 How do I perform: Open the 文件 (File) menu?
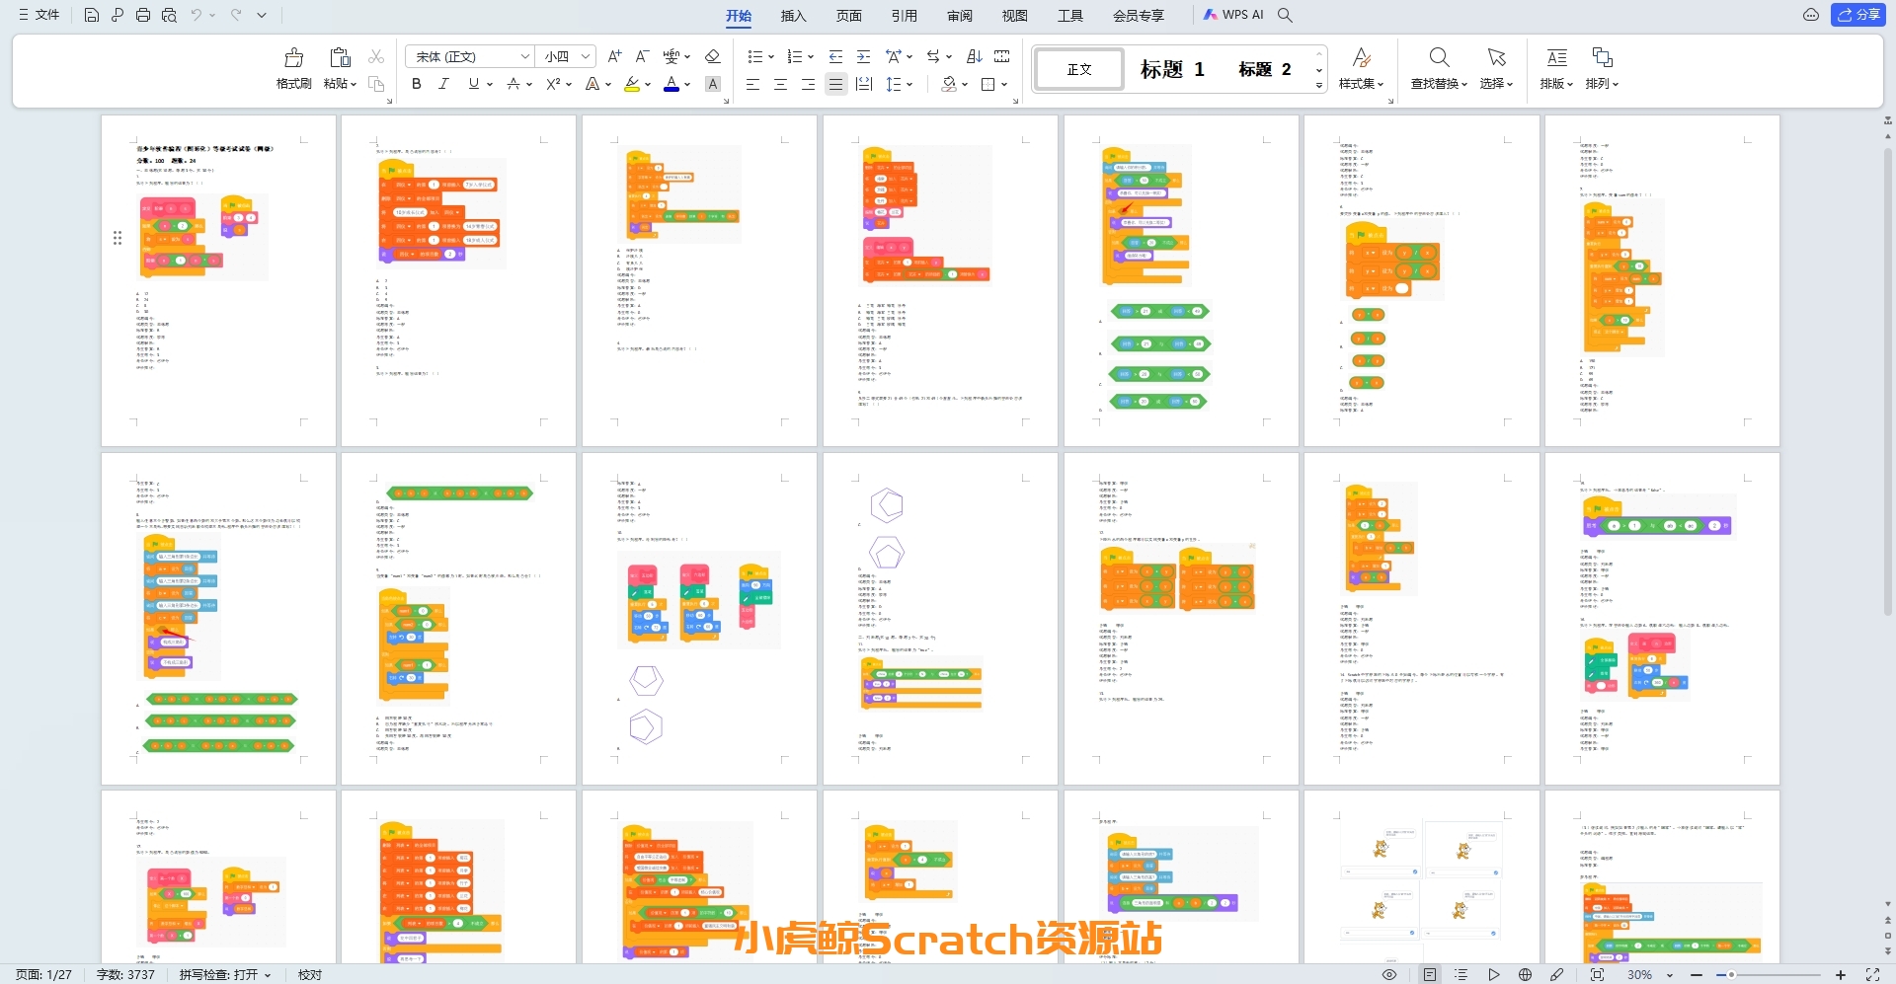pos(39,15)
